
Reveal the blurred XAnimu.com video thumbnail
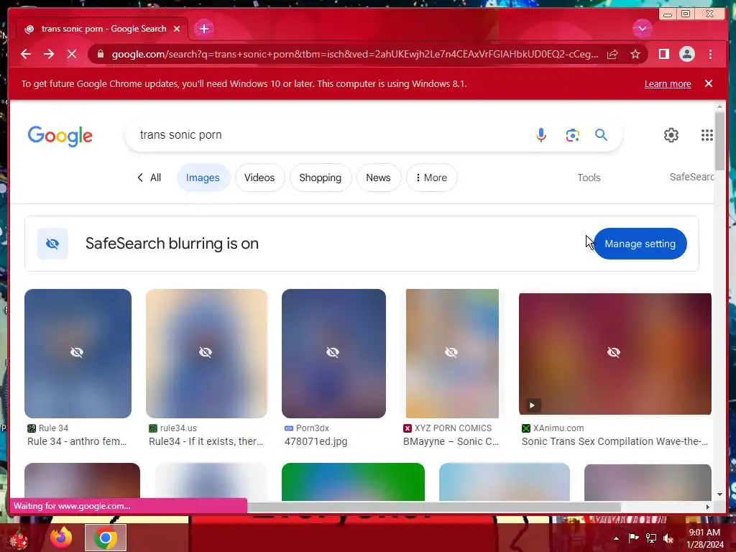615,354
